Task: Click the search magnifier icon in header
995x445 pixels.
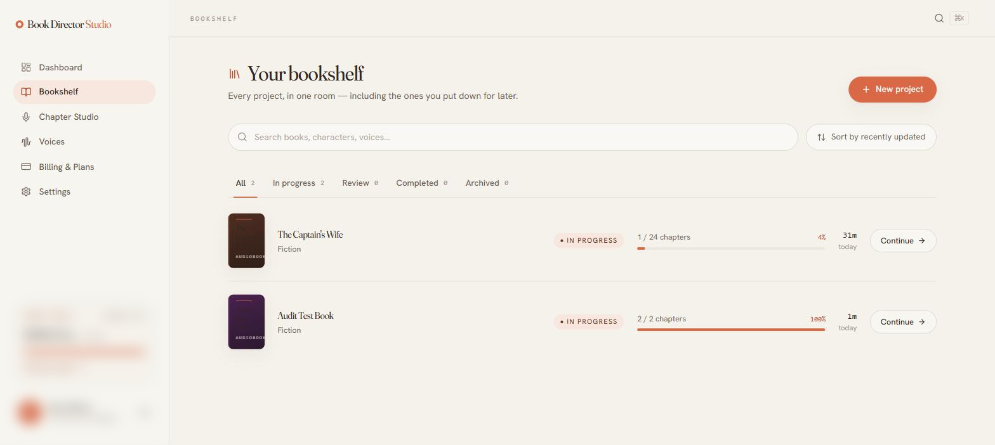Action: click(x=939, y=18)
